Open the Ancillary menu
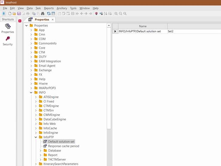Viewport: 221px width, 166px height. click(x=62, y=8)
